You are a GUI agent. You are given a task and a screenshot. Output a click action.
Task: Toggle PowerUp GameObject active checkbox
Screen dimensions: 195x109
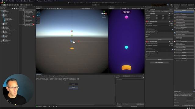coord(149,9)
